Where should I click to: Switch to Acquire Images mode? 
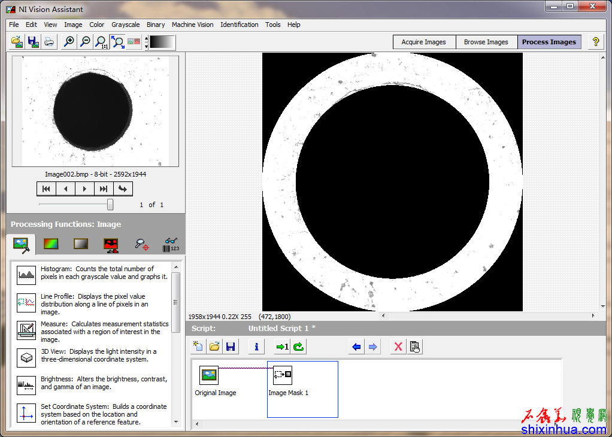click(x=423, y=42)
